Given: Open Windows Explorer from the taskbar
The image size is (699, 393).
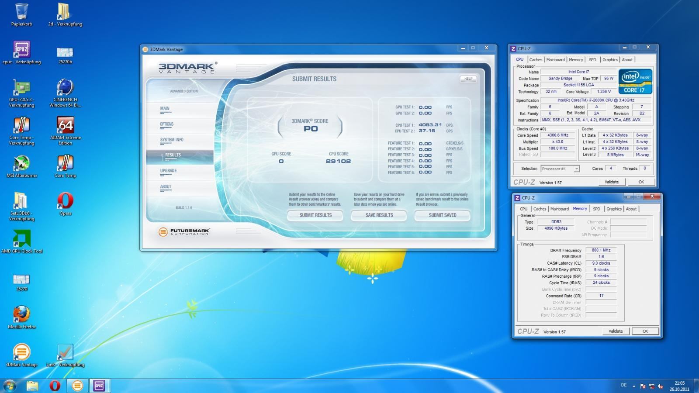Looking at the screenshot, I should 32,386.
